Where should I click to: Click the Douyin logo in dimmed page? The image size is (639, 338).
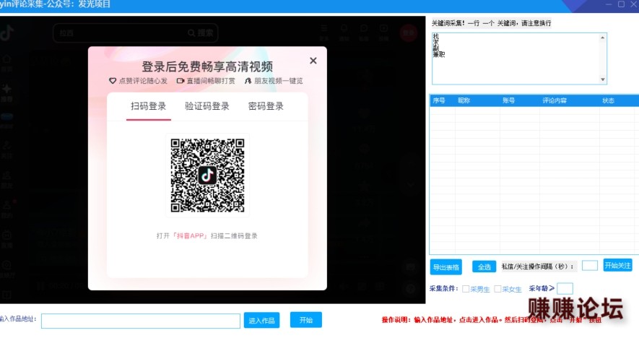click(x=6, y=32)
